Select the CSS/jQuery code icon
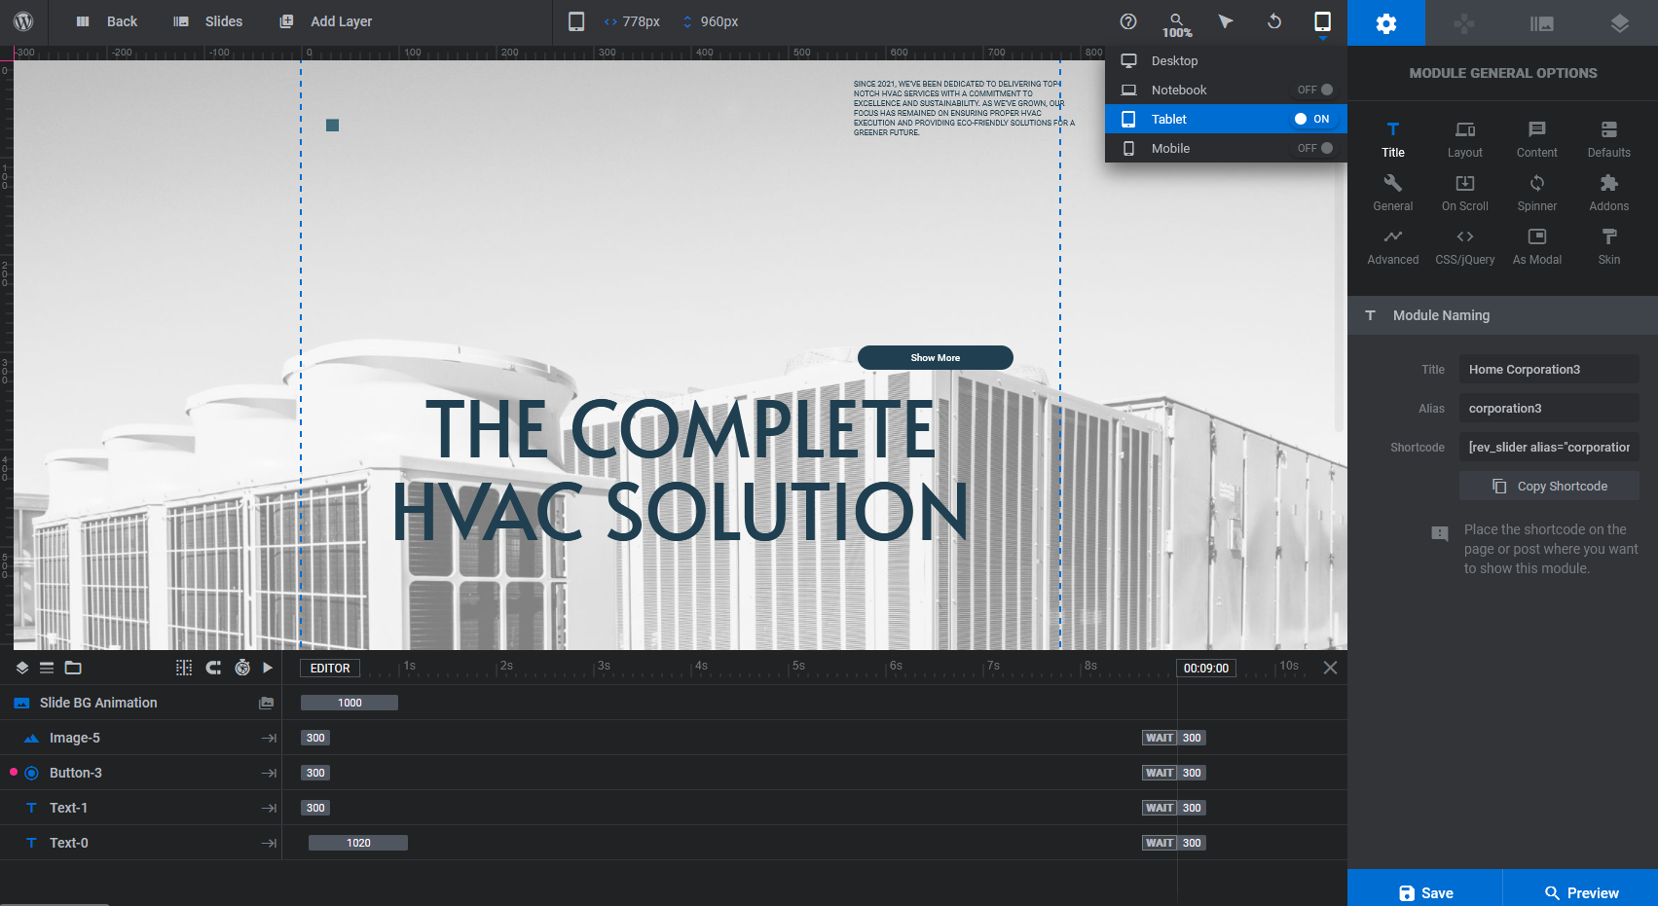Viewport: 1658px width, 906px height. point(1465,246)
